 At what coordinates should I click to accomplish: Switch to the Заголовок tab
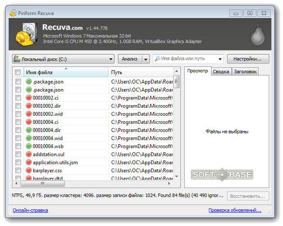click(x=245, y=71)
